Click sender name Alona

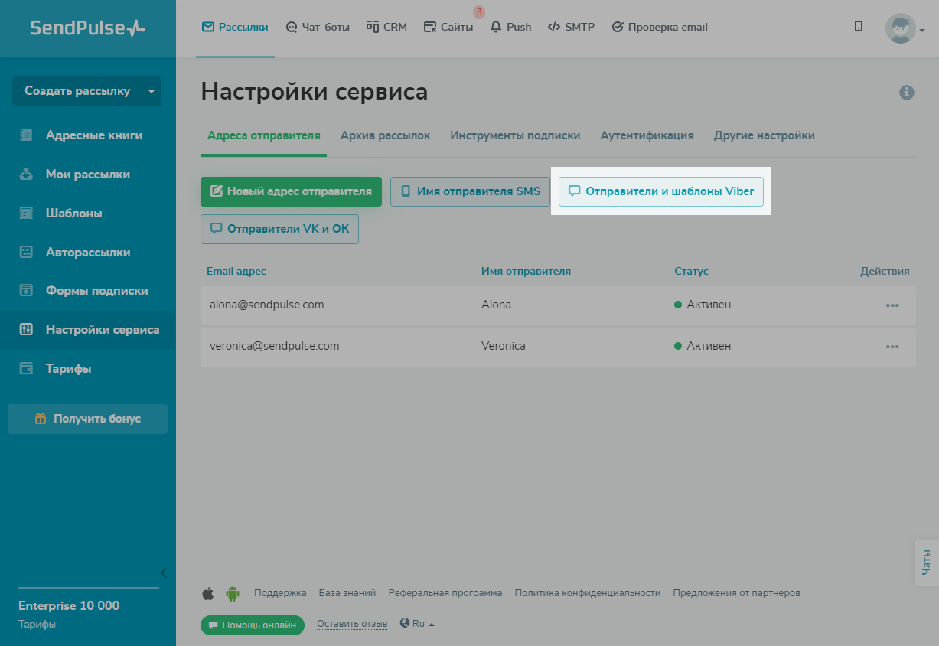497,305
